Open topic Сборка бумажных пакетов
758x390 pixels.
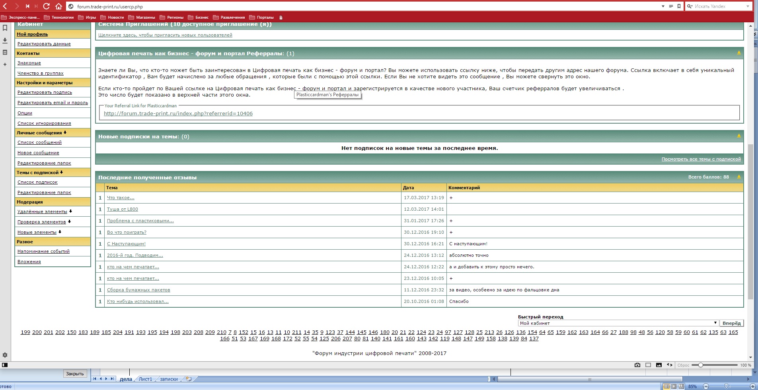(x=138, y=290)
